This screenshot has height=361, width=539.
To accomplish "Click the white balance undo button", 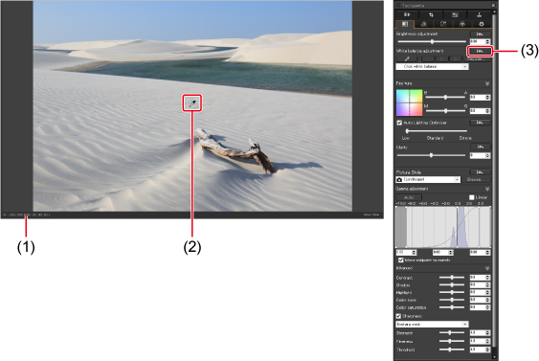I will [x=480, y=51].
